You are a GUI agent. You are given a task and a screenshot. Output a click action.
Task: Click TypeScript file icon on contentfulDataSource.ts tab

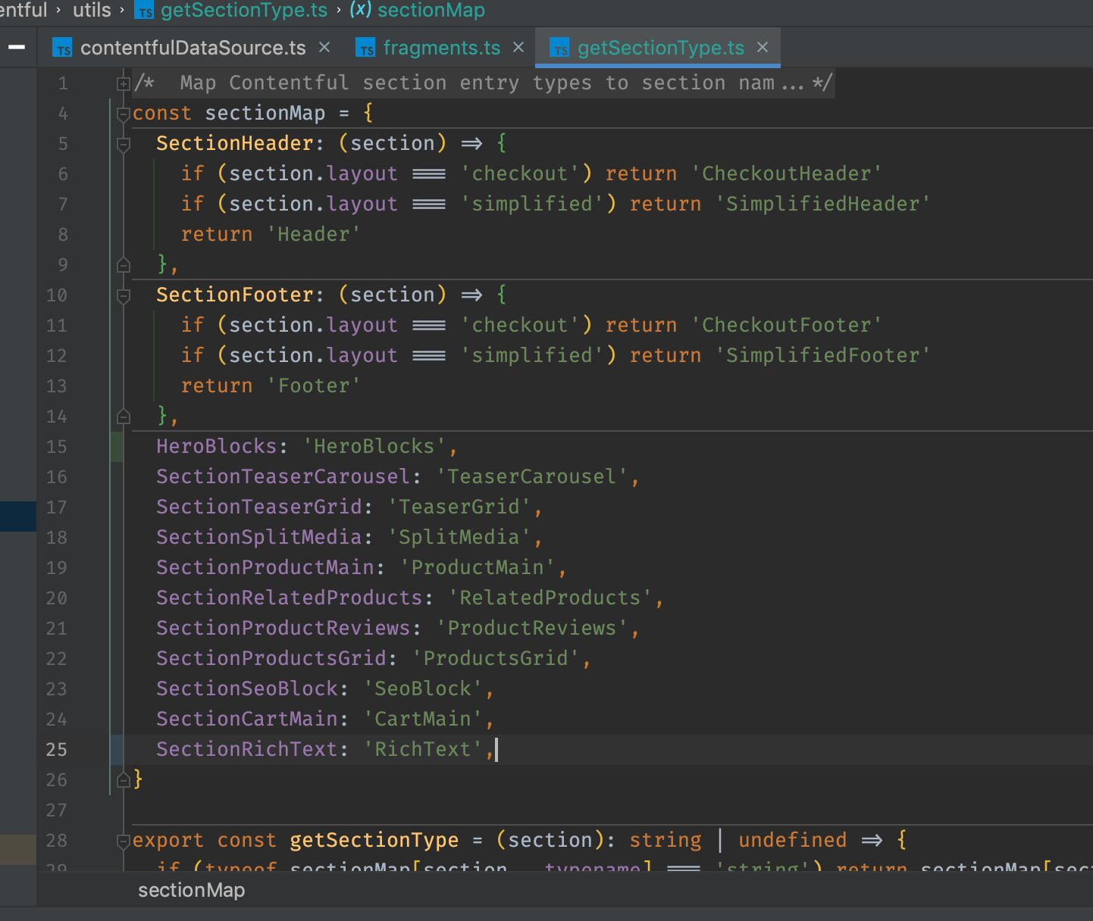pyautogui.click(x=63, y=48)
